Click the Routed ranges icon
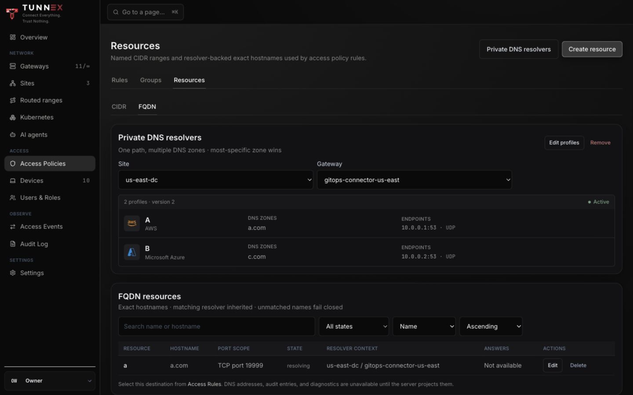633x395 pixels. [x=13, y=101]
